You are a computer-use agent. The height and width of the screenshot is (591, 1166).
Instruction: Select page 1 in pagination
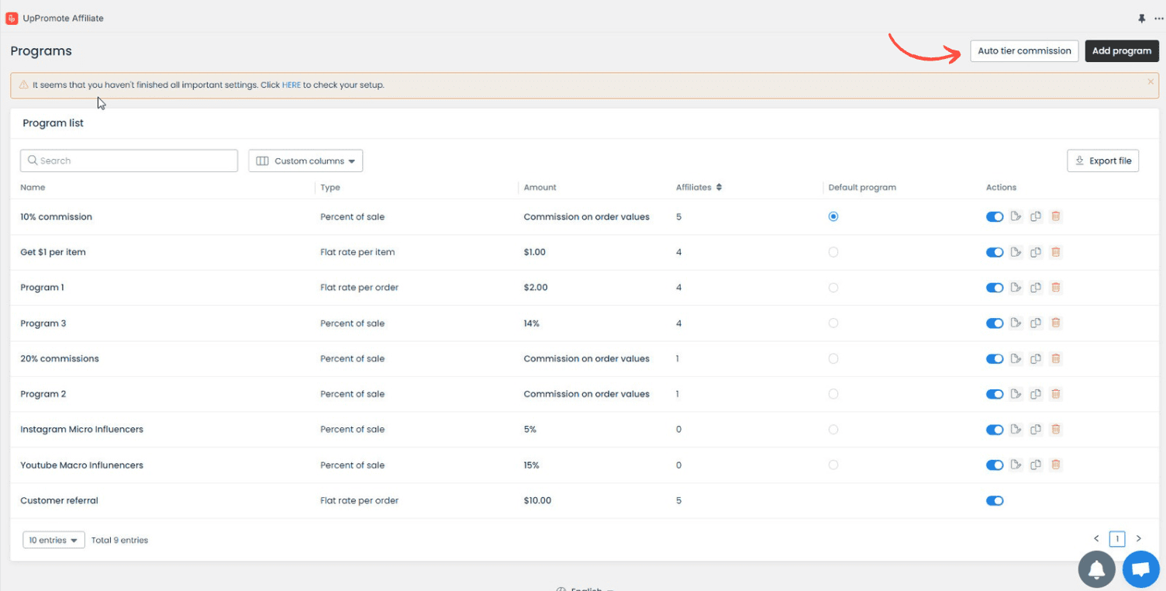[x=1117, y=538]
